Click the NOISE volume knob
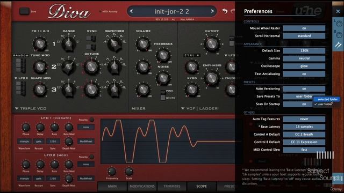Image resolution: width=344 pixels, height=193 pixels. tap(163, 78)
